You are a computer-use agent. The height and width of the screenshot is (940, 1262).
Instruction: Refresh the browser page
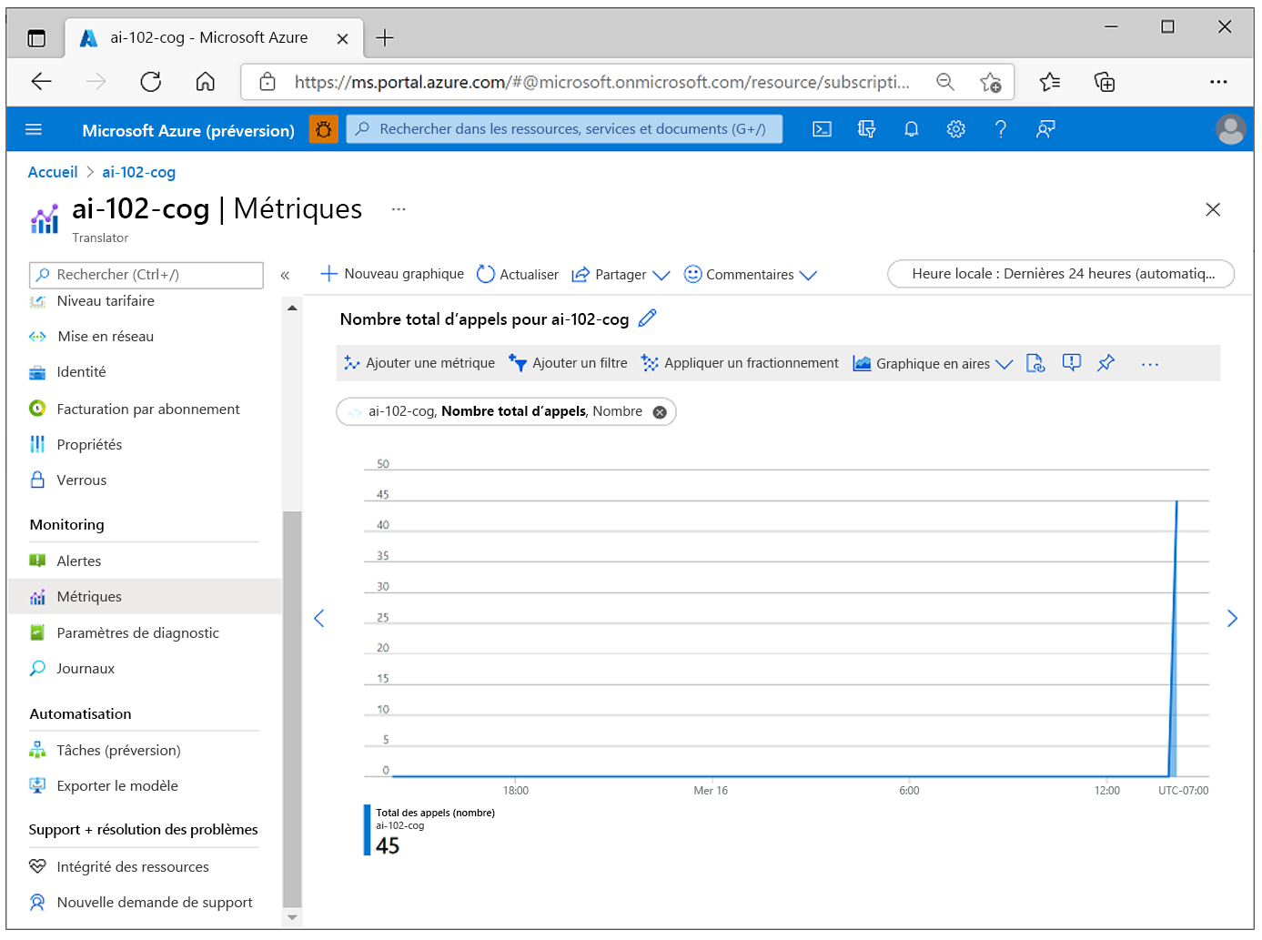point(151,82)
